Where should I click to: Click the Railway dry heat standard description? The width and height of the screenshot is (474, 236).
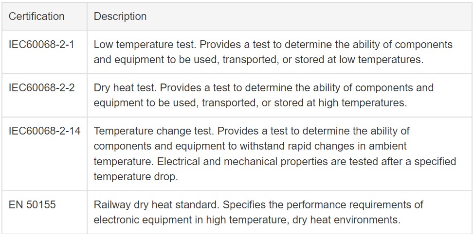[258, 212]
